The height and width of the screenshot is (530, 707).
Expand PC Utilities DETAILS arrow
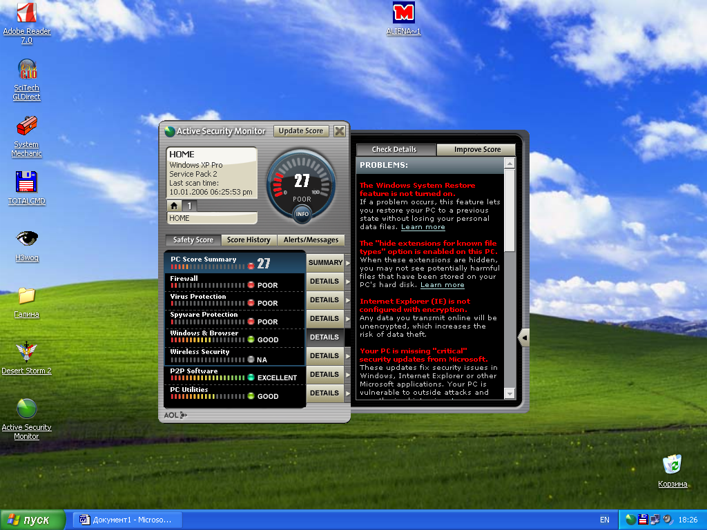(x=348, y=393)
